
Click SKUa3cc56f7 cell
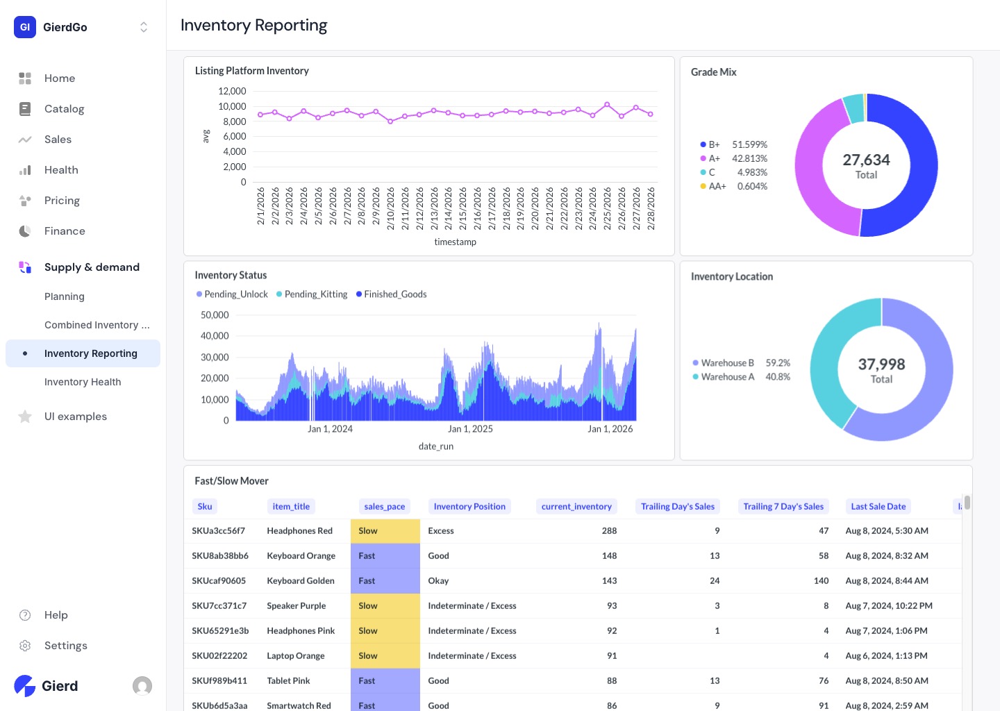[x=219, y=530]
